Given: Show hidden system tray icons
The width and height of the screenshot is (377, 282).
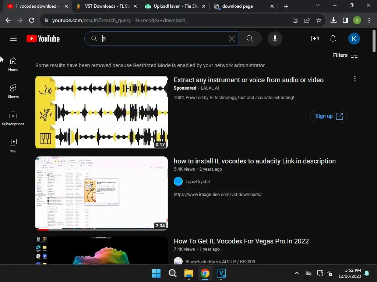Looking at the screenshot, I should point(297,273).
